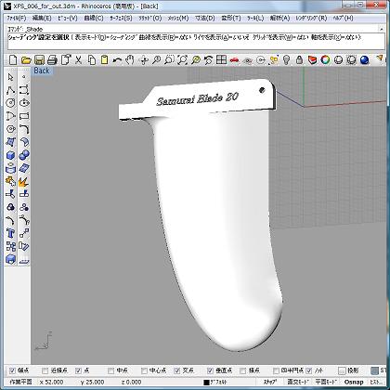Select the Polyline tool in left toolbar
This screenshot has width=390, height=390.
[x=11, y=90]
